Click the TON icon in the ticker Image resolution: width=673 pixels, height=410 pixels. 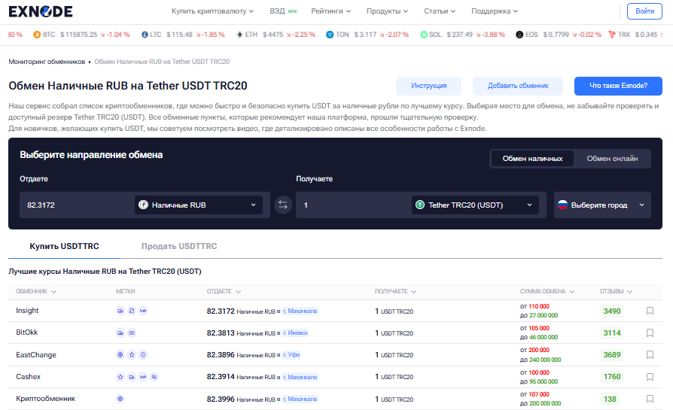tap(330, 35)
